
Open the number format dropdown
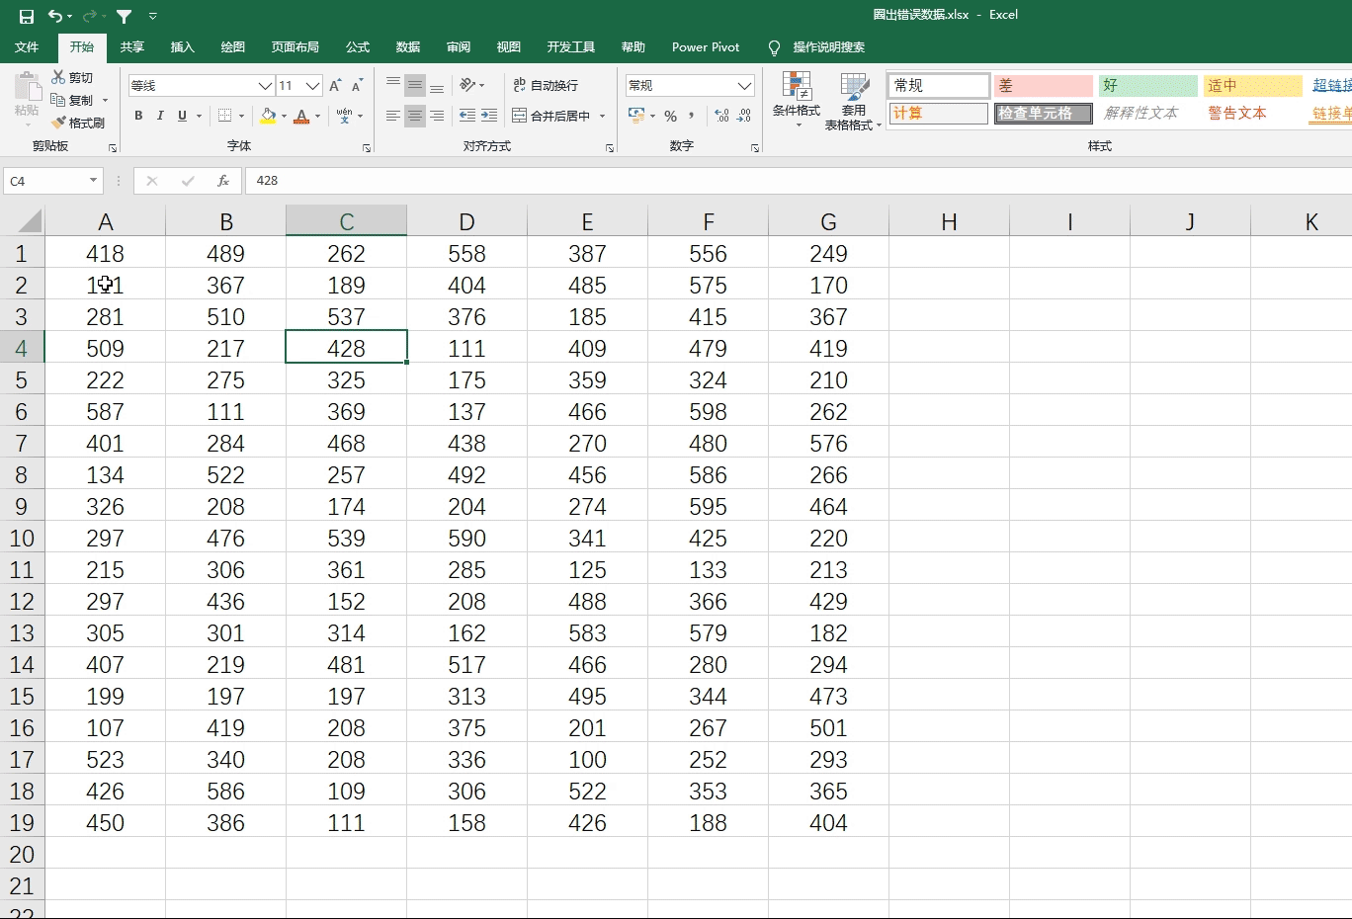pos(744,86)
